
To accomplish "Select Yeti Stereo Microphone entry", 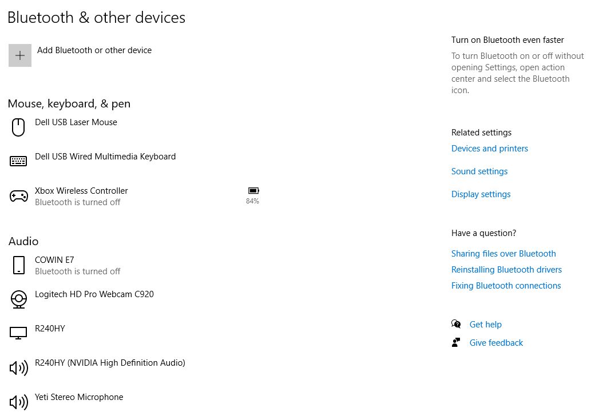I will coord(79,397).
